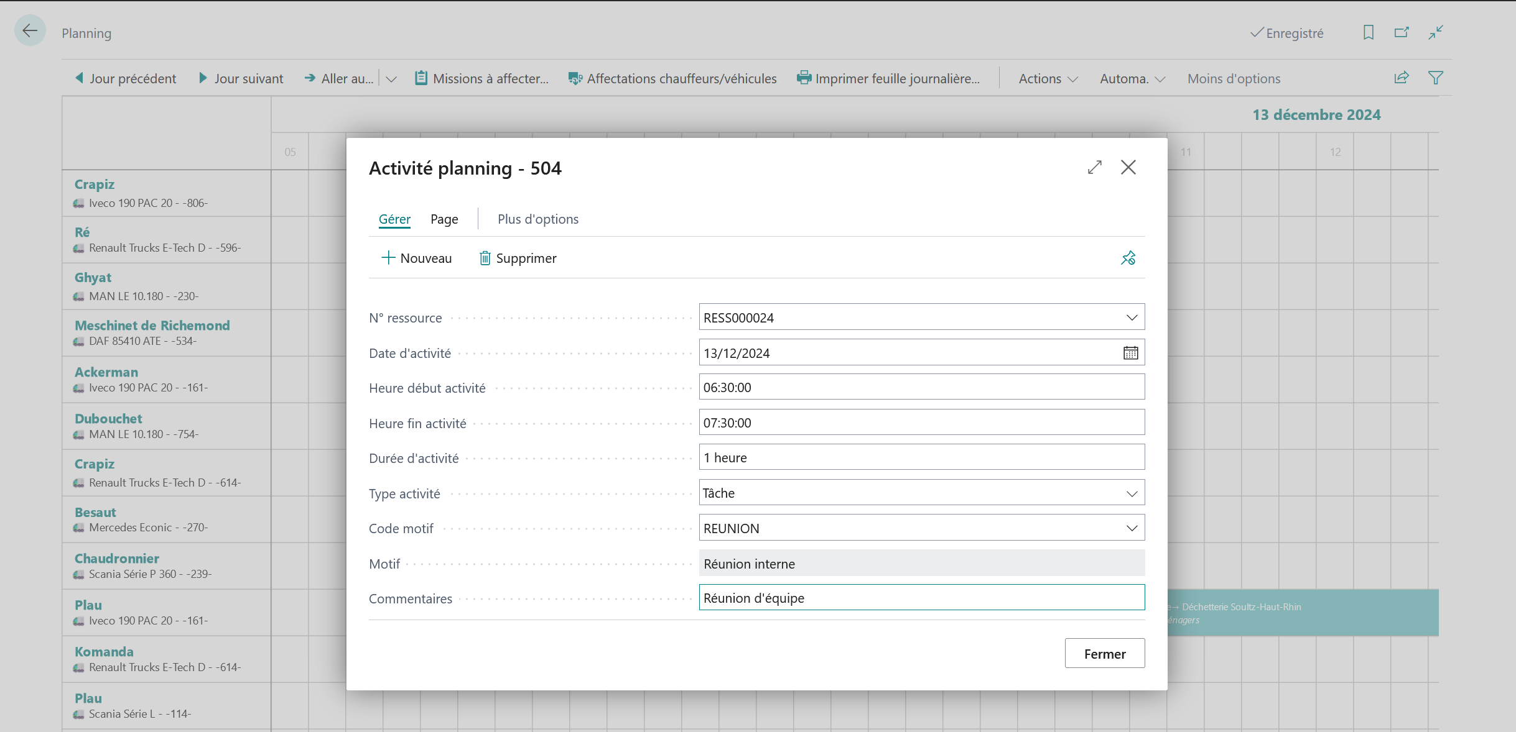Click Supprimer in the dialog

(x=518, y=258)
